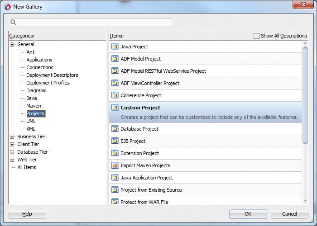Click the scroll up arrow in items list
Viewport: 317px width, 226px height.
coord(305,43)
